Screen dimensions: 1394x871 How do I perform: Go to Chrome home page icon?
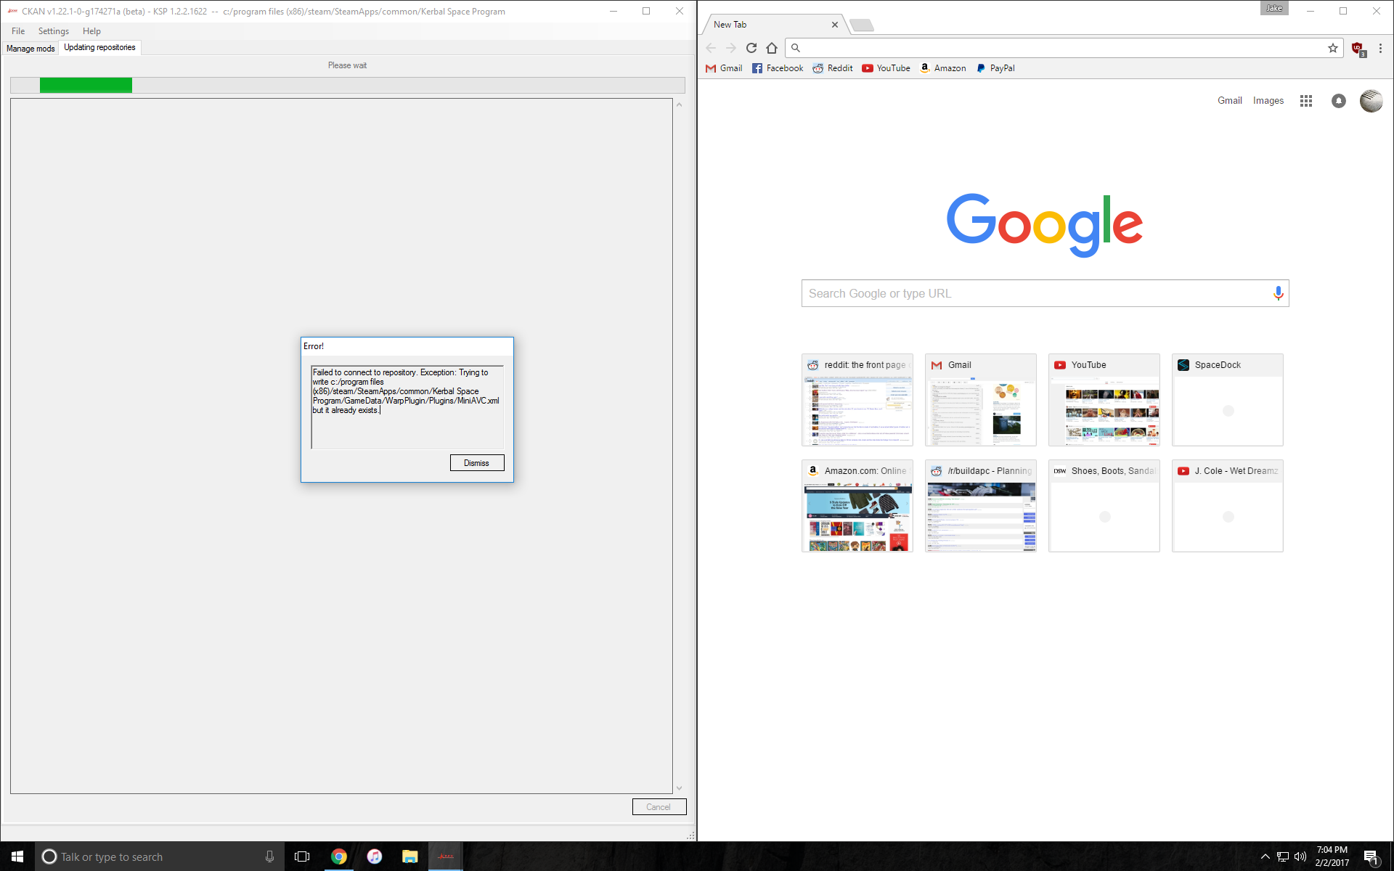pos(772,48)
